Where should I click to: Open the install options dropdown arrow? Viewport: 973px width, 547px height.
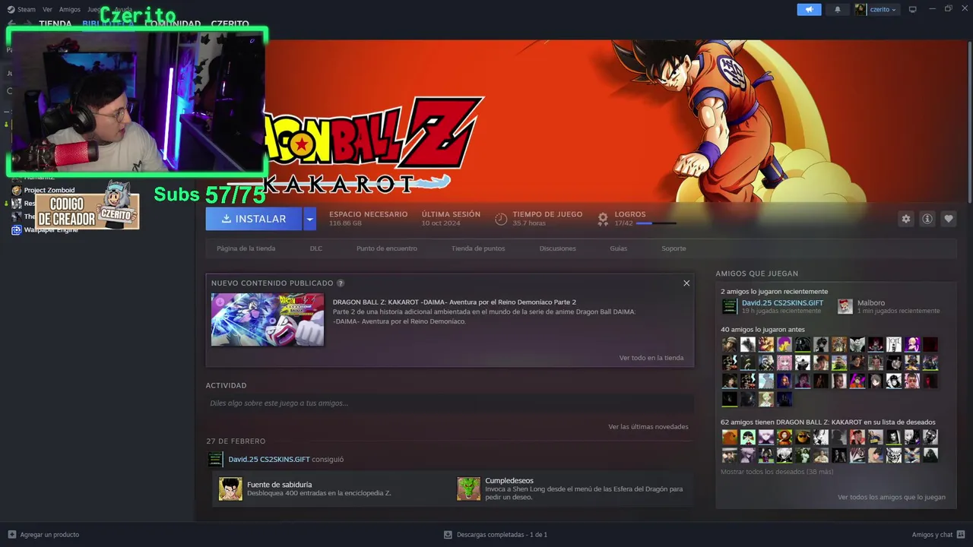pos(309,219)
